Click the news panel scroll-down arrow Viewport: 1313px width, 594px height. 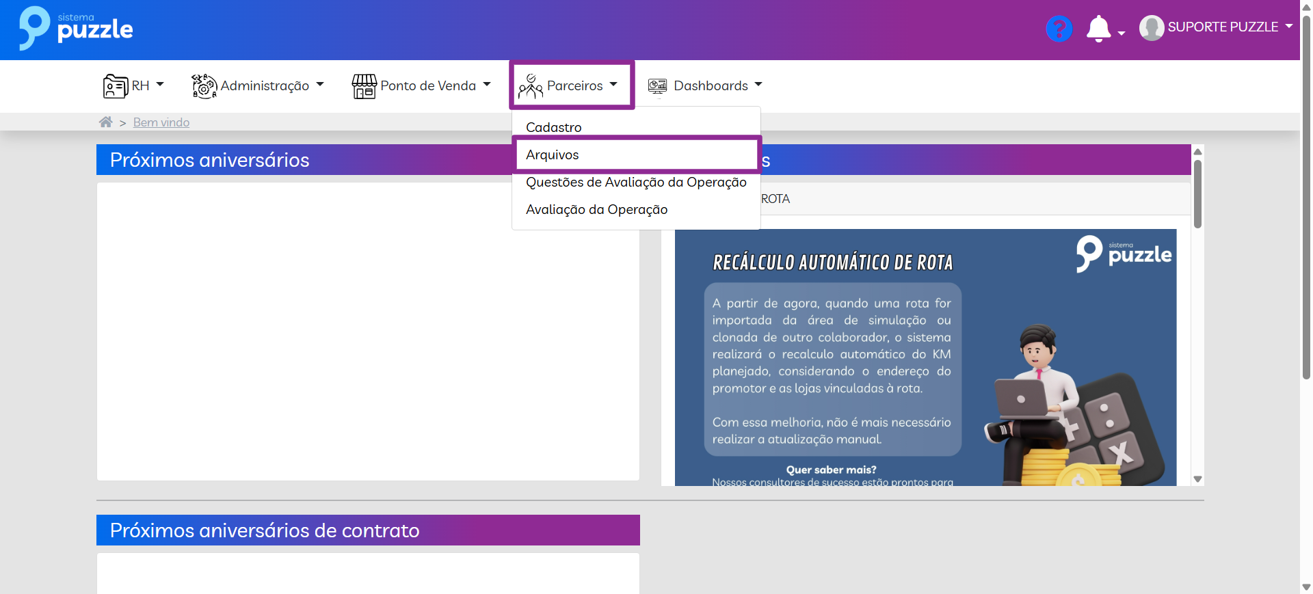[x=1197, y=479]
